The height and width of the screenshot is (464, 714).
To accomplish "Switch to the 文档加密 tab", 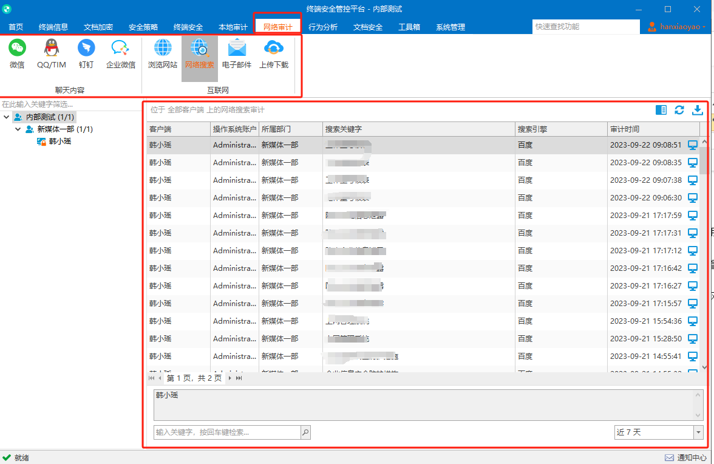I will click(98, 27).
